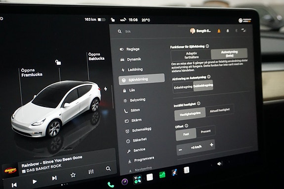
Task: Tap the Bandit Rock station logo
Action: click(10, 170)
